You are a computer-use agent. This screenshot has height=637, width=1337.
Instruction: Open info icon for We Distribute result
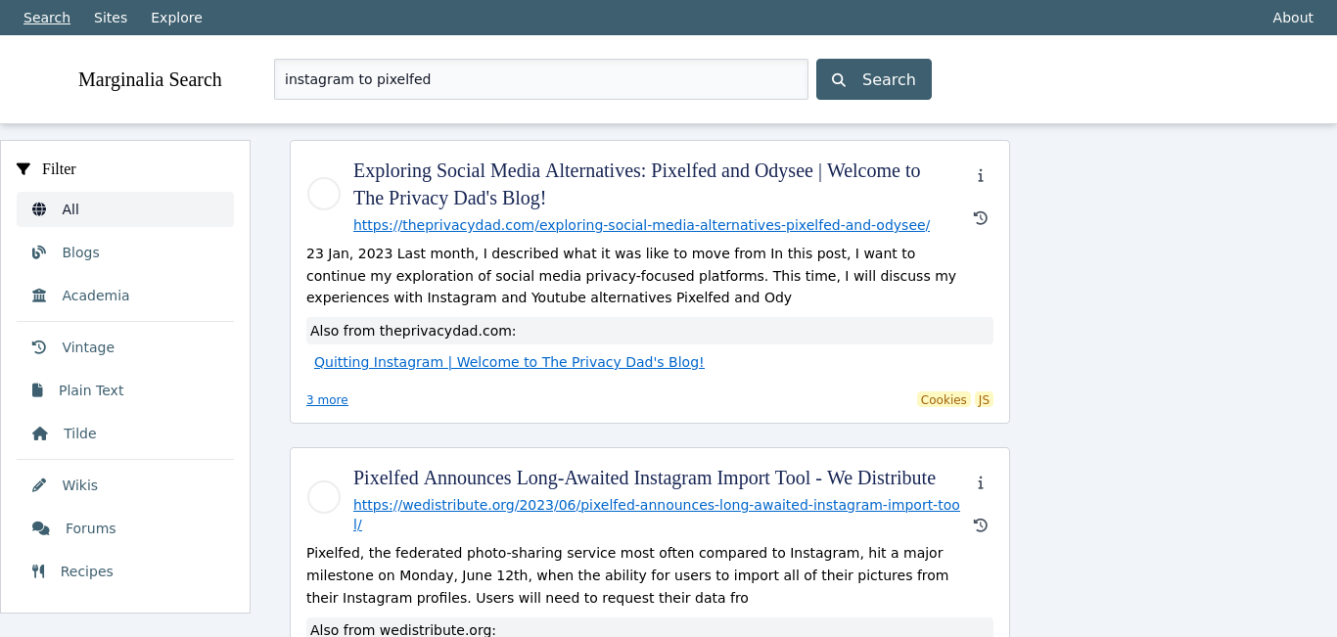(980, 483)
